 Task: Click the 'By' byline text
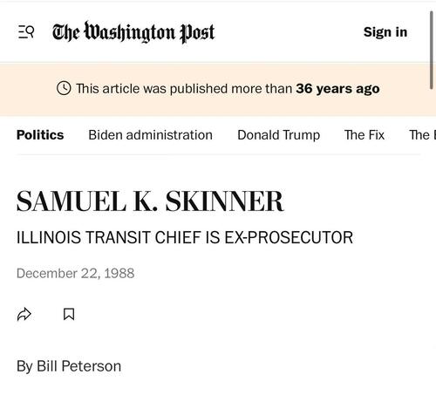point(24,366)
